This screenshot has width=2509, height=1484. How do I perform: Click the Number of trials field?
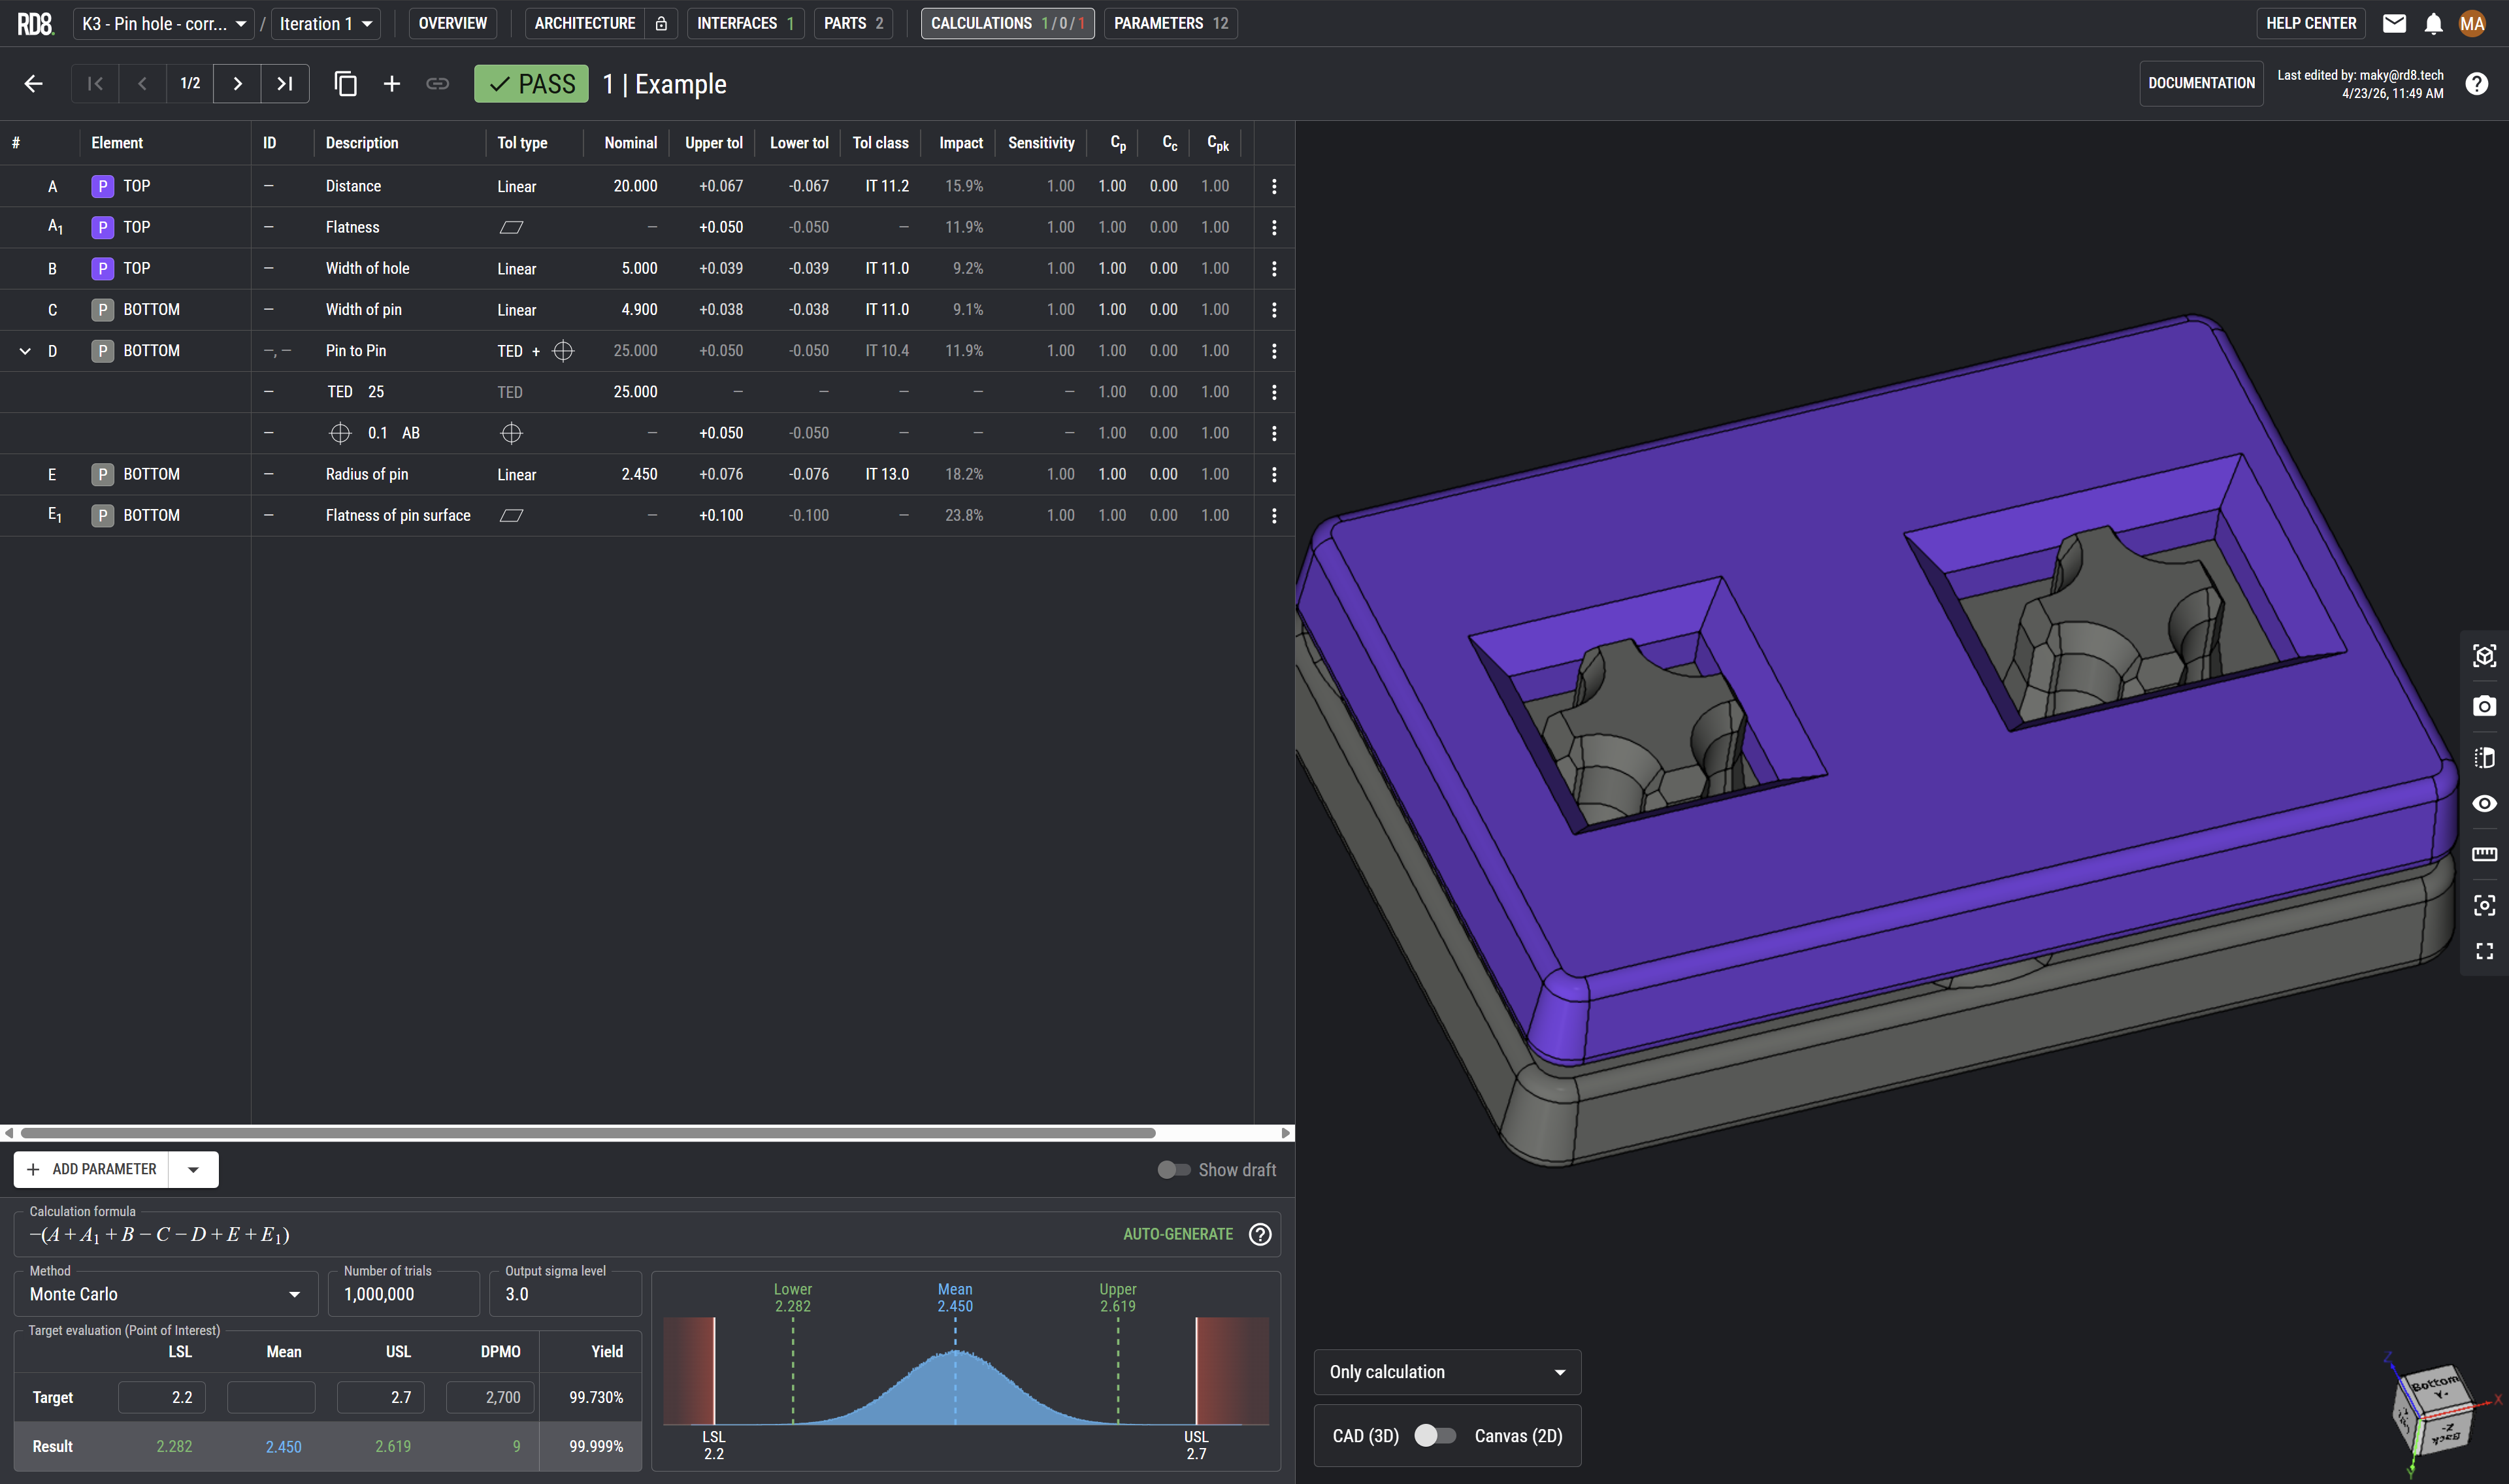click(404, 1294)
